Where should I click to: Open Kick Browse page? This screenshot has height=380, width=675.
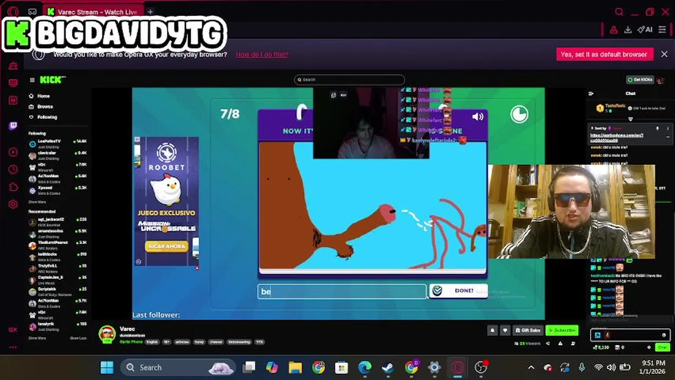(x=41, y=107)
